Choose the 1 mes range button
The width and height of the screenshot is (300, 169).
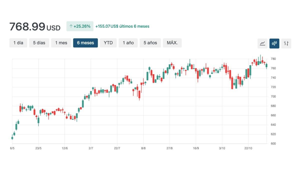coord(61,43)
